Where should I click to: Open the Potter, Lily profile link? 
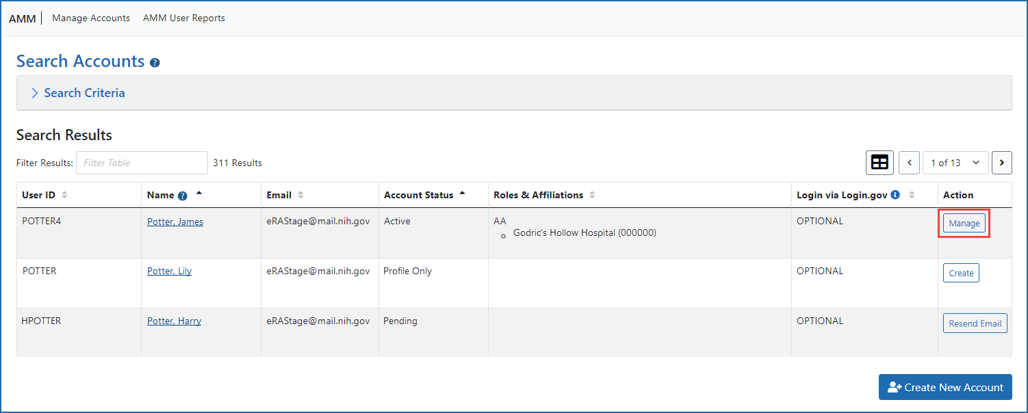pos(169,271)
